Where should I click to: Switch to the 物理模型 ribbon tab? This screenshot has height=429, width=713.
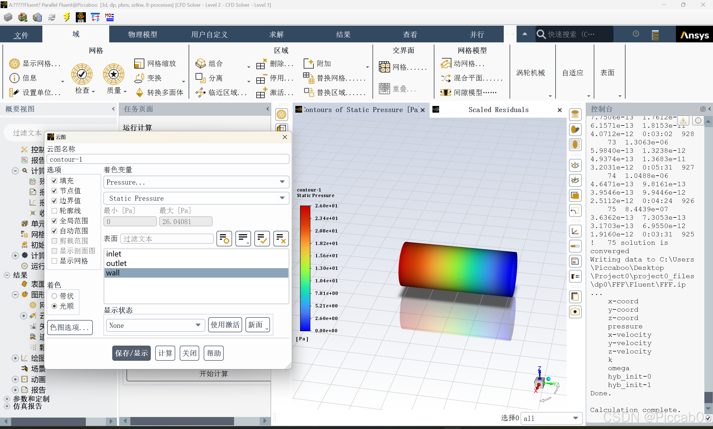click(143, 34)
